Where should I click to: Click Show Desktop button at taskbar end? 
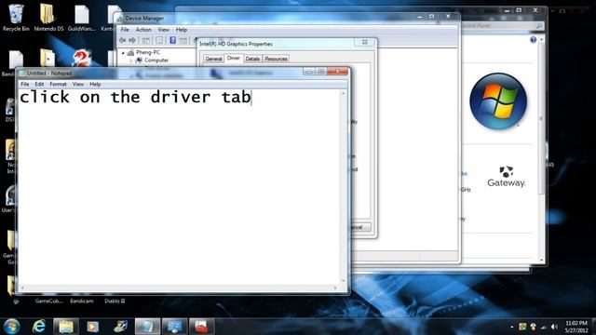click(x=593, y=327)
